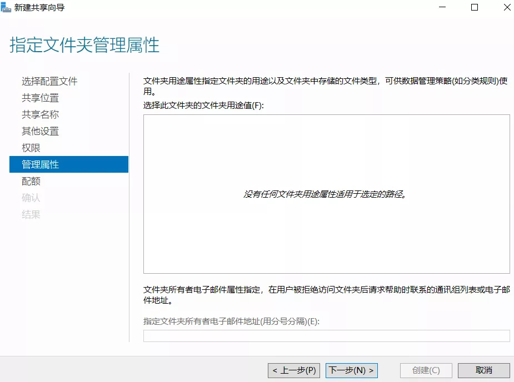Switch to the 其他设置 step
Screen dimensions: 514x382
coord(40,131)
